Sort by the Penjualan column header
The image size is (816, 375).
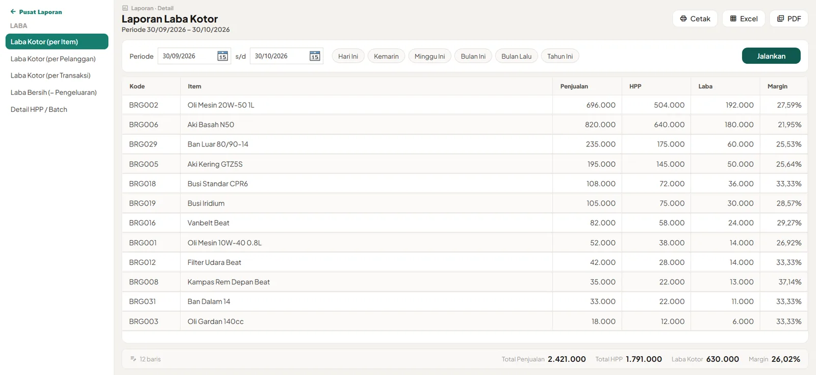point(574,86)
